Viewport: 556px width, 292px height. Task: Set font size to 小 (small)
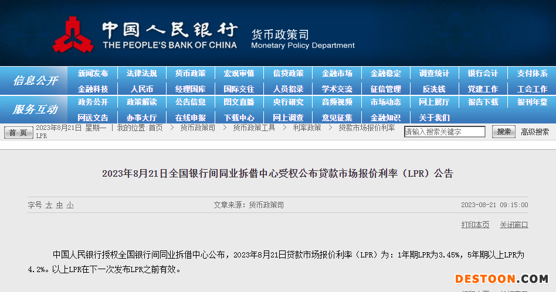[x=70, y=205]
